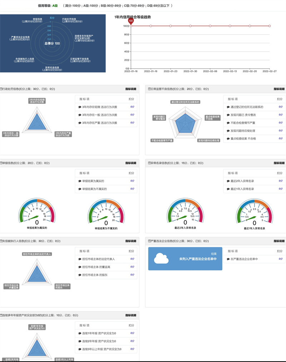Click the 最近1年入异常名录 gauge chart
Viewport: 286px width, 362px height.
(x=255, y=213)
